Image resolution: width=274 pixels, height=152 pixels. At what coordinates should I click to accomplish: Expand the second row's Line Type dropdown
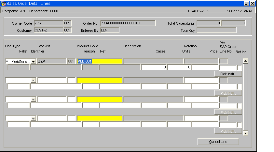coord(34,80)
